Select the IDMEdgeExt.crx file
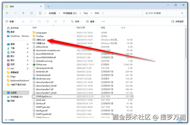 pos(83,97)
